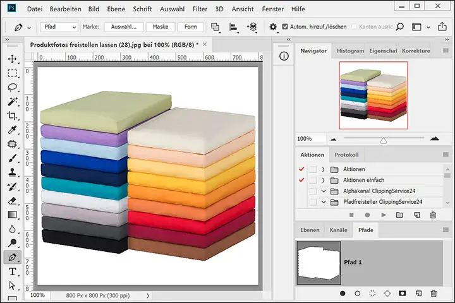The height and width of the screenshot is (303, 455).
Task: Switch to the Kanäle tab
Action: click(339, 230)
